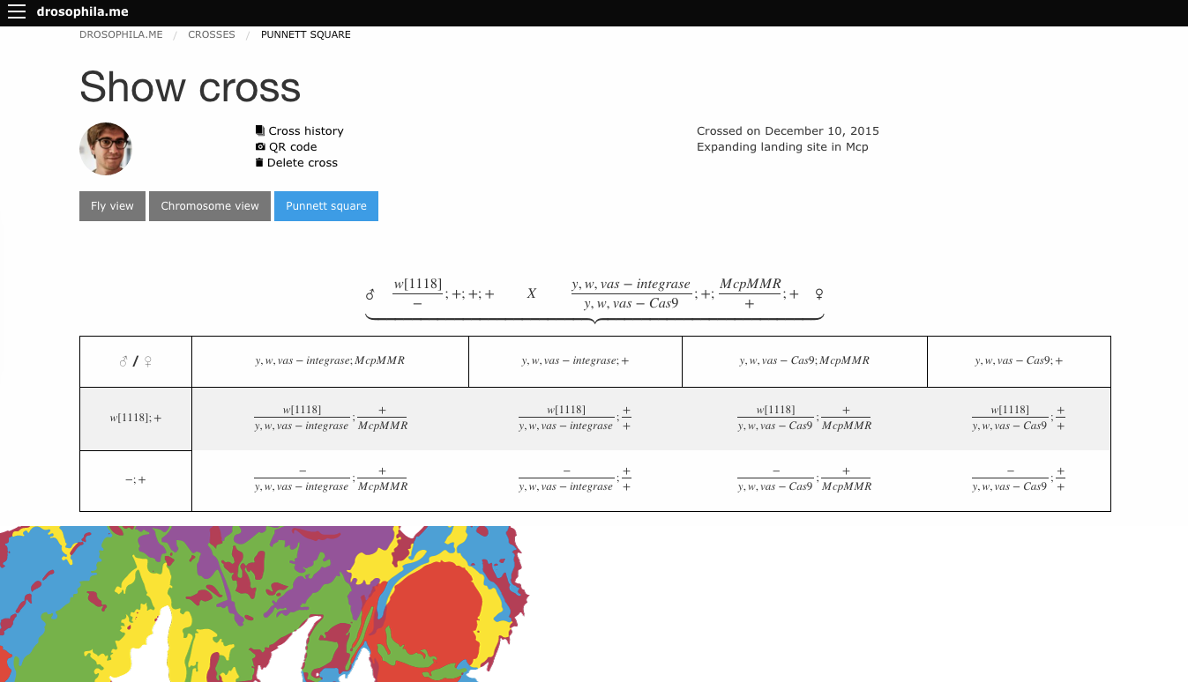Click the female symbol in cross formula
This screenshot has height=682, width=1188.
click(x=818, y=293)
